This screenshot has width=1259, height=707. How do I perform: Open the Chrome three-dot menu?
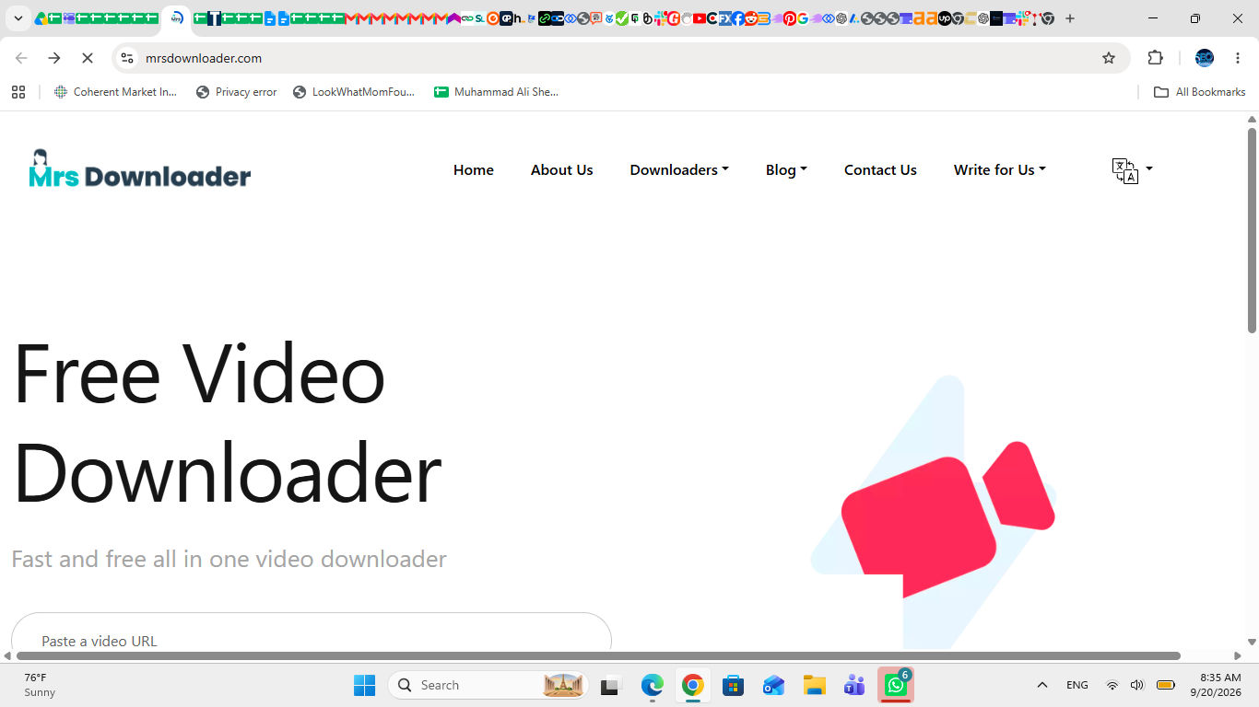click(x=1238, y=58)
